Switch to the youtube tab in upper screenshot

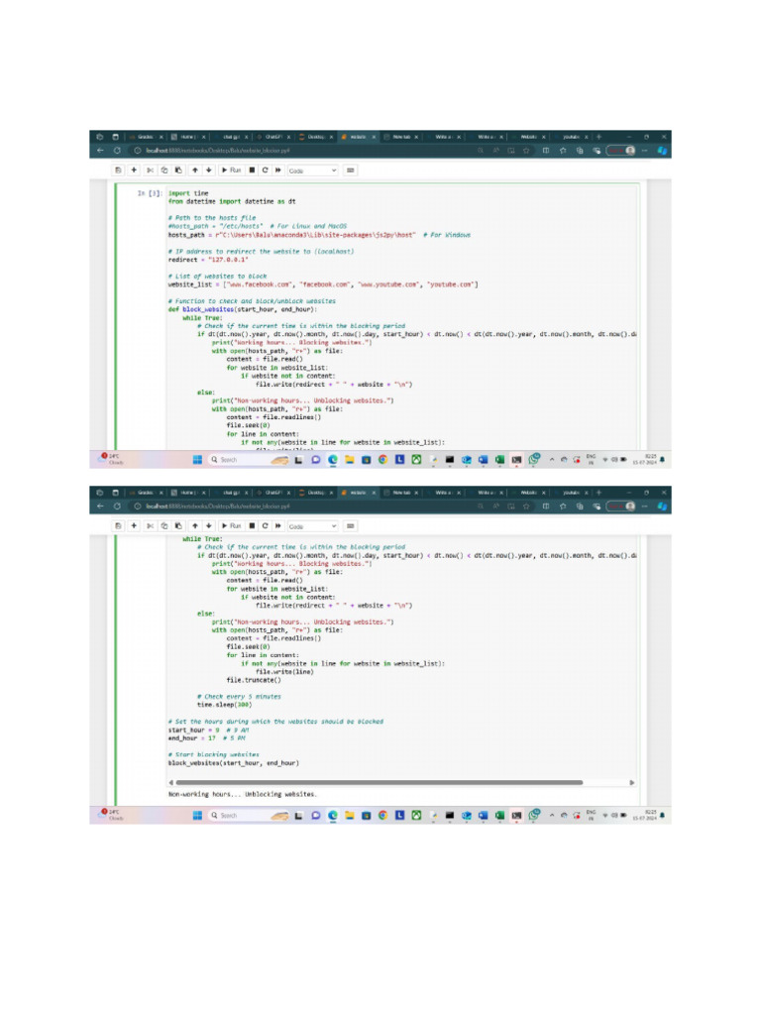pyautogui.click(x=572, y=137)
